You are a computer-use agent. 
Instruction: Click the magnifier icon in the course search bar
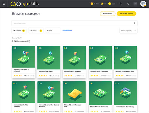click(x=135, y=23)
